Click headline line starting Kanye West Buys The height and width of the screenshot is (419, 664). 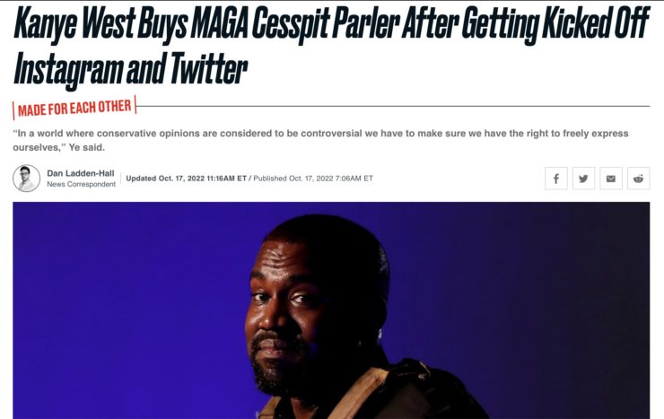pyautogui.click(x=332, y=24)
